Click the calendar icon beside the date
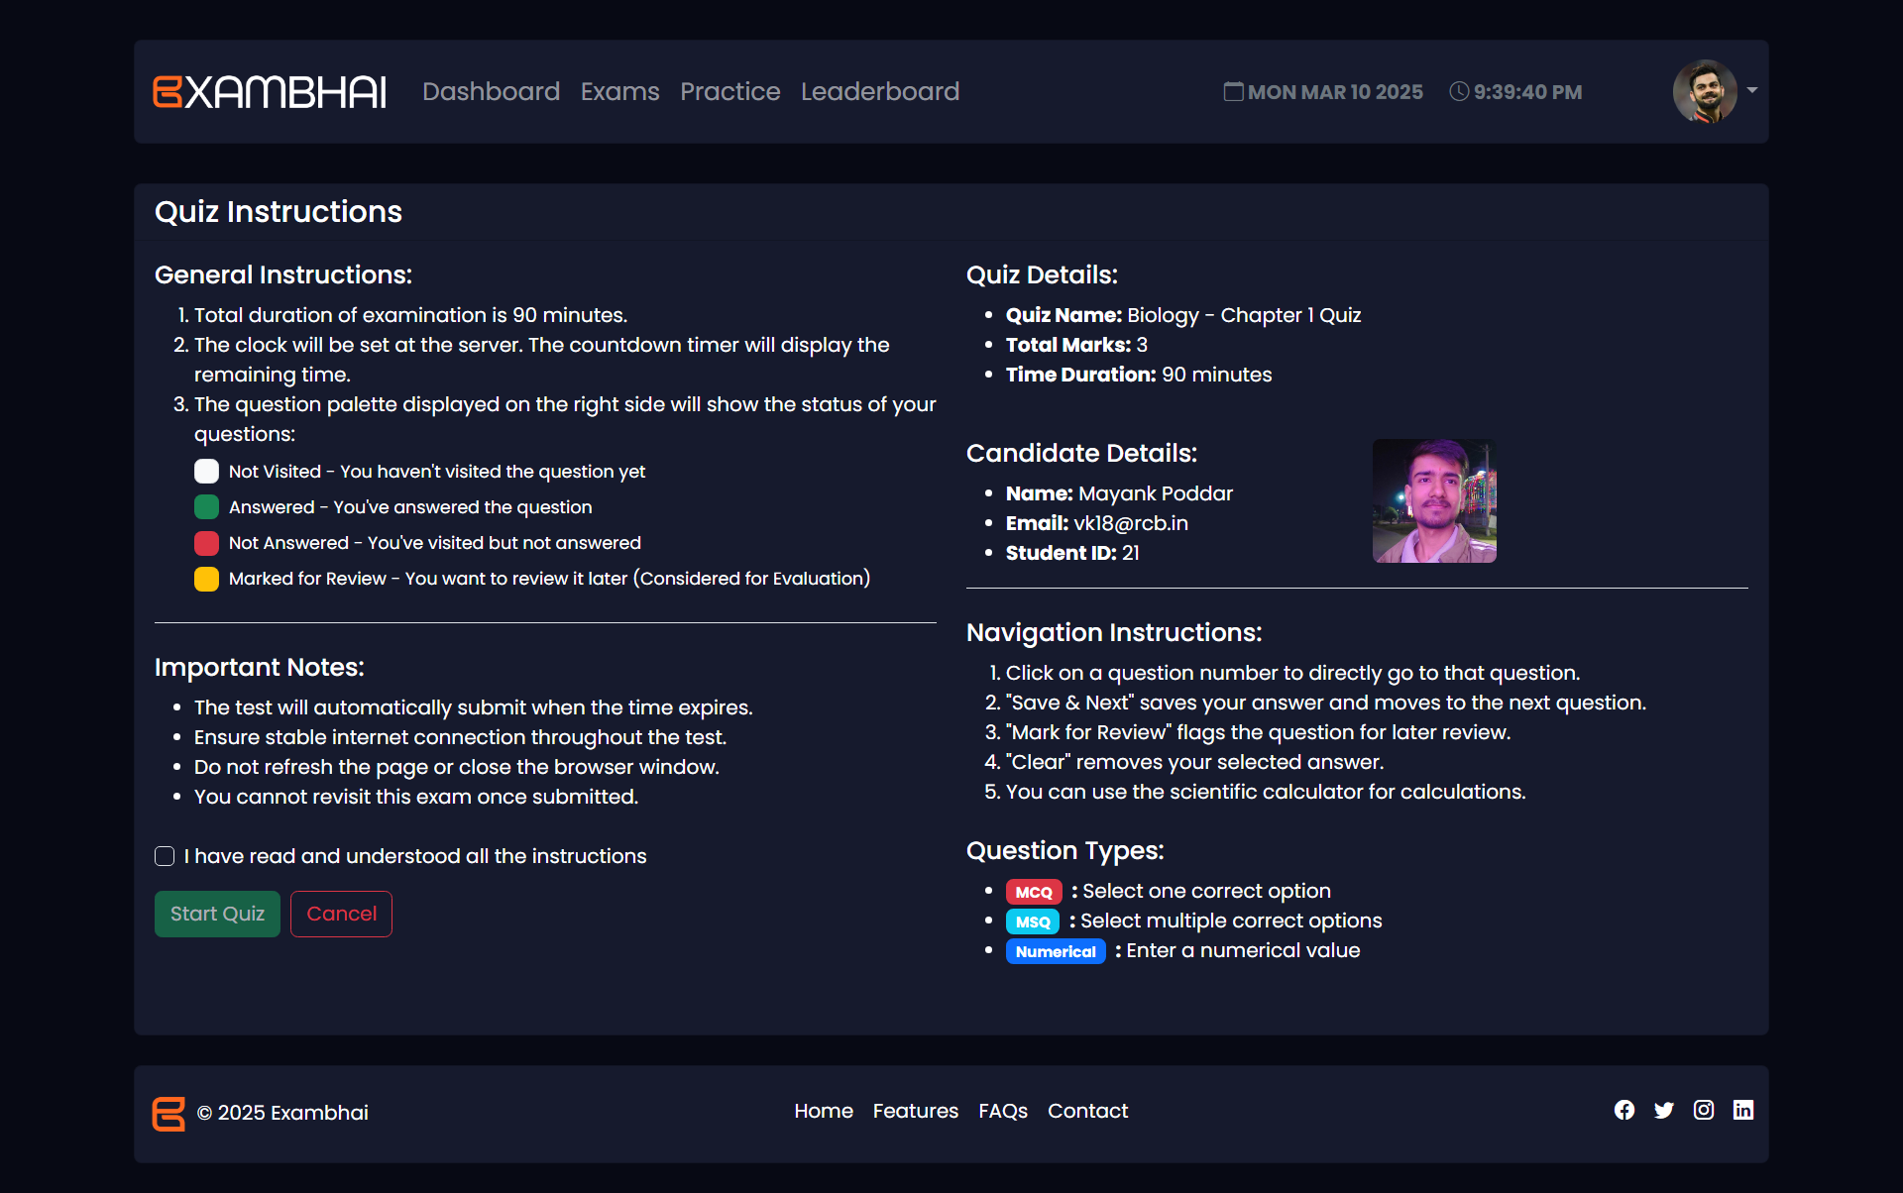 tap(1233, 91)
